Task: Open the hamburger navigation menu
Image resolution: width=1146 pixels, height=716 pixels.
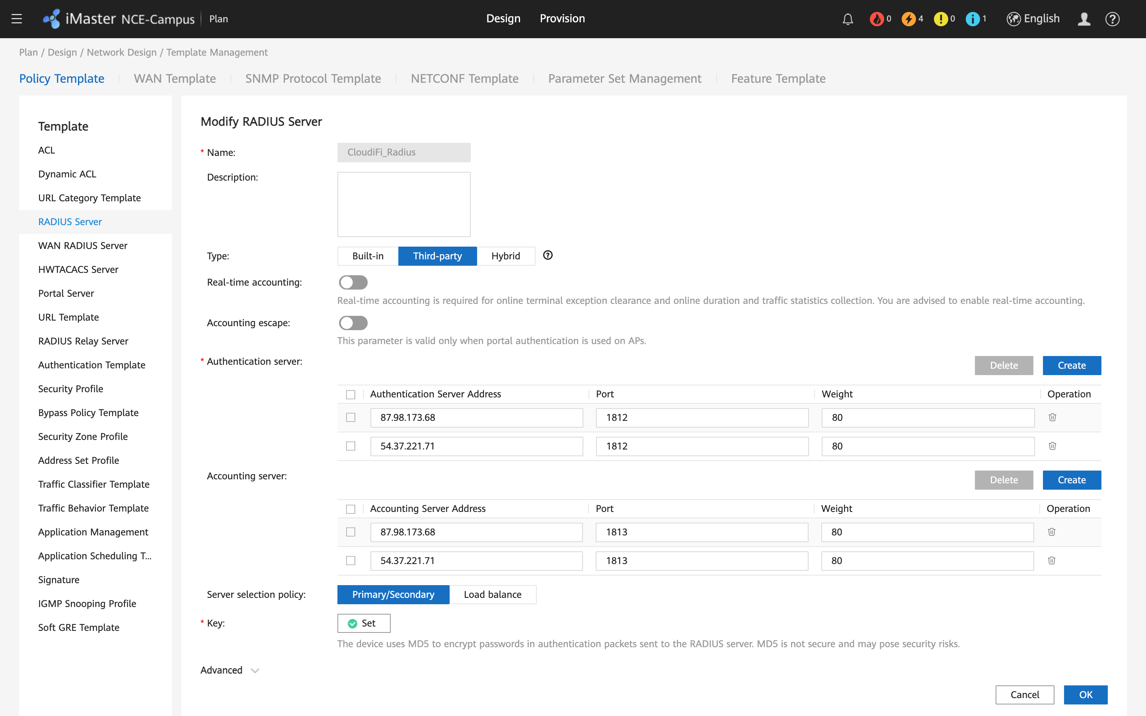Action: [17, 19]
